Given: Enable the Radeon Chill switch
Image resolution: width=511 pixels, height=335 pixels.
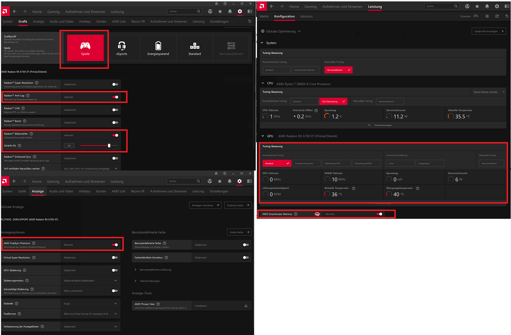Looking at the screenshot, I should point(115,110).
